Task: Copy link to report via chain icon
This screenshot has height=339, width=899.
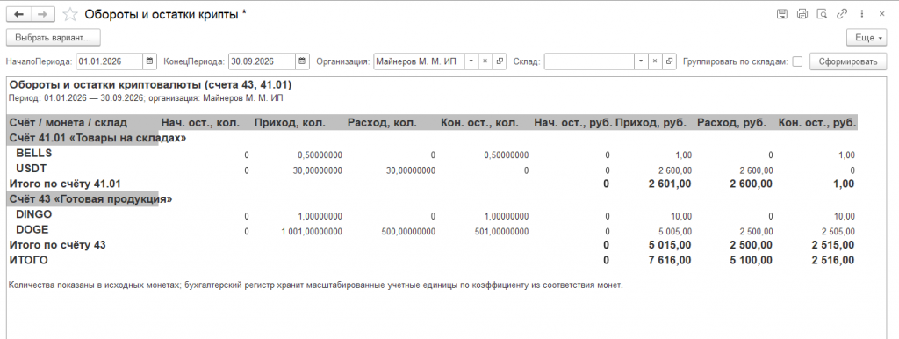Action: (x=842, y=14)
